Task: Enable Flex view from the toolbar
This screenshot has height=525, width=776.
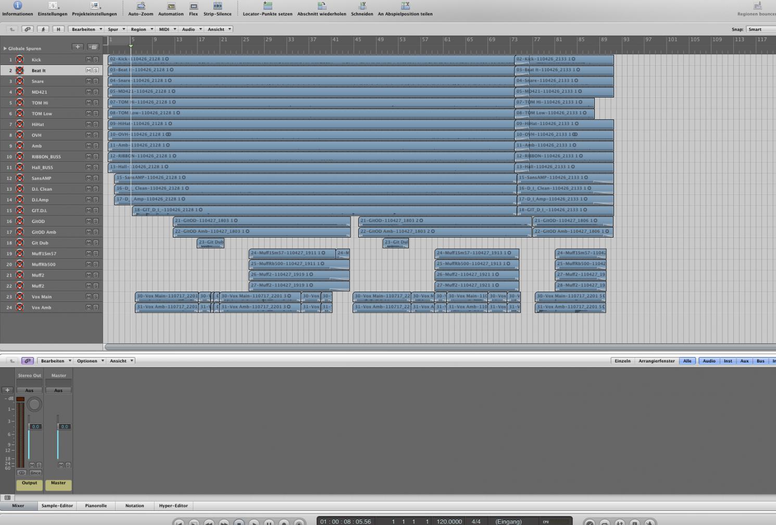Action: click(193, 5)
